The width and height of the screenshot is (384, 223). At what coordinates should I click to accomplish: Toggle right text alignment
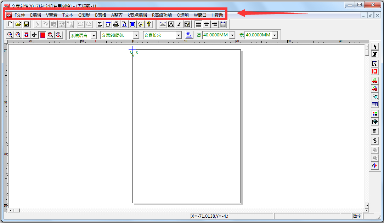click(215, 24)
